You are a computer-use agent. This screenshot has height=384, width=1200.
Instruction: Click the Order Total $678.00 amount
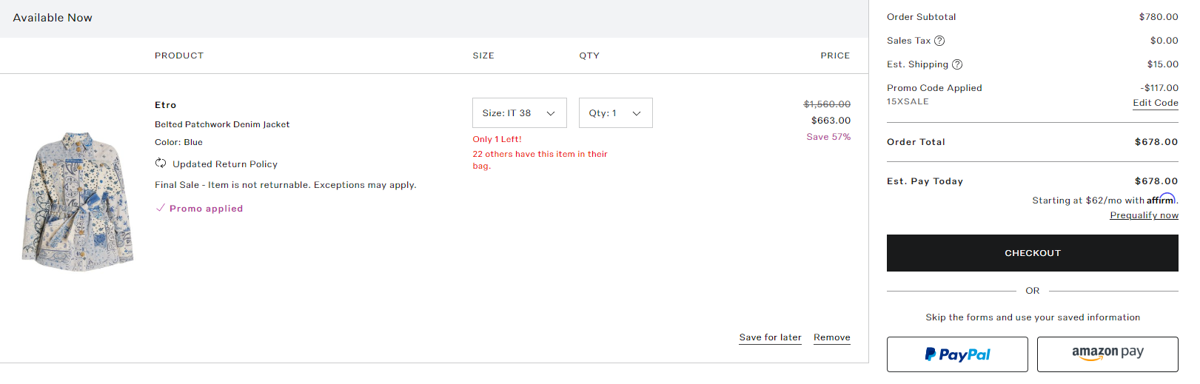click(x=1156, y=142)
